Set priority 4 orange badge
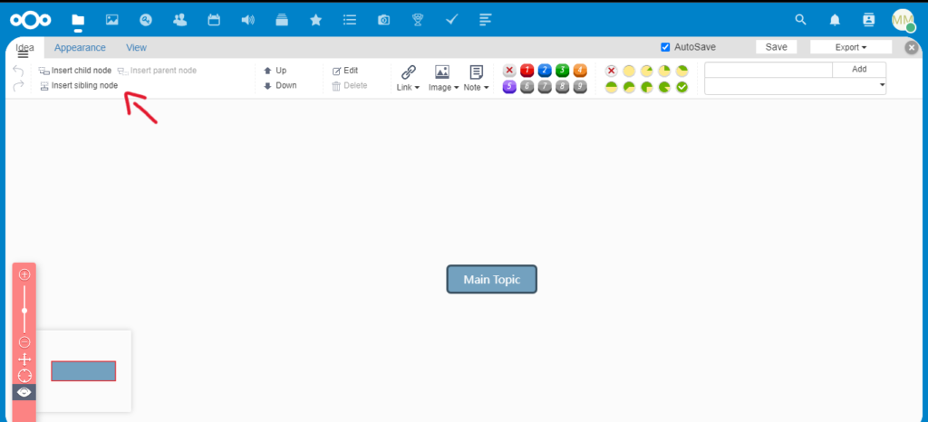The image size is (928, 422). (x=580, y=71)
